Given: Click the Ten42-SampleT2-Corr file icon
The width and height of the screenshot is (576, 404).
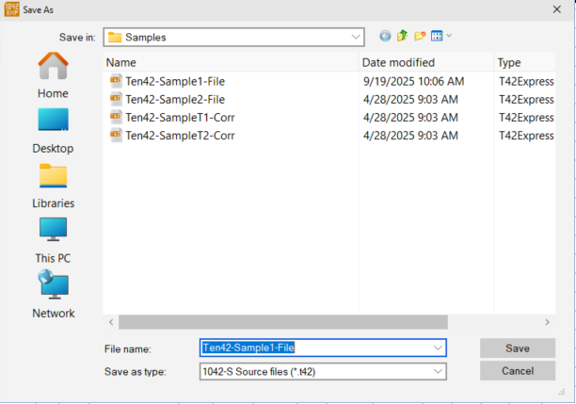Looking at the screenshot, I should click(x=116, y=135).
